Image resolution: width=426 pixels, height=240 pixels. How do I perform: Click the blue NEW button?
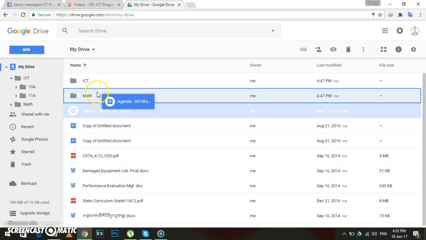(x=27, y=50)
